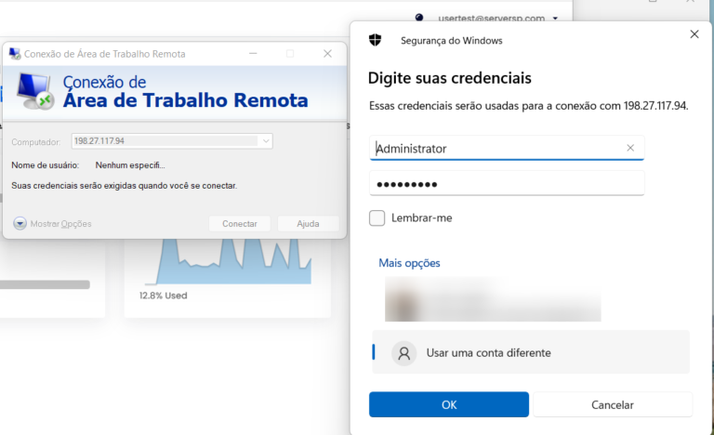Click the account avatar icon next to usertest email
The width and height of the screenshot is (714, 435).
[419, 18]
